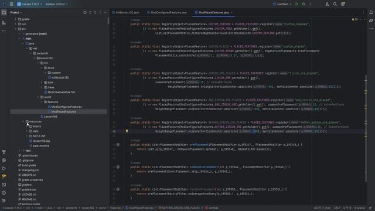The image size is (375, 211).
Task: Switch to ModConfiguredFeatures.java tab
Action: pyautogui.click(x=166, y=12)
